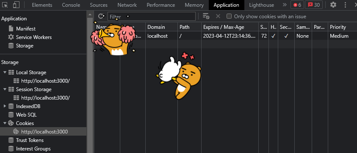Show more DevTools tabs chevron
Screen dimensions: 357x153
tap(284, 5)
